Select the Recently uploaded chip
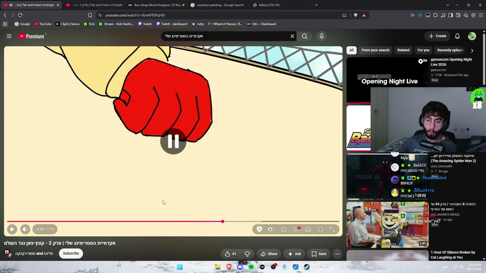The width and height of the screenshot is (486, 273). click(451, 50)
